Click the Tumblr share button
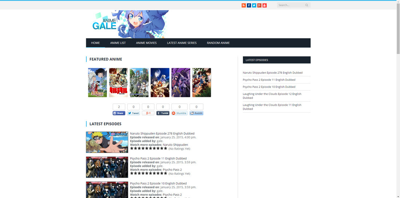The image size is (400, 198). click(163, 113)
